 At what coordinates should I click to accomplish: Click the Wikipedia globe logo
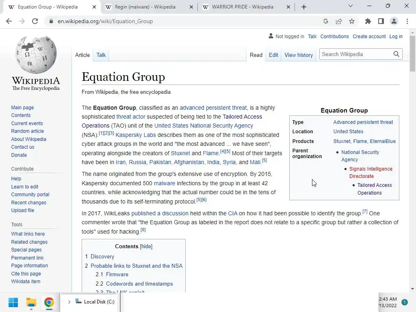pos(36,55)
